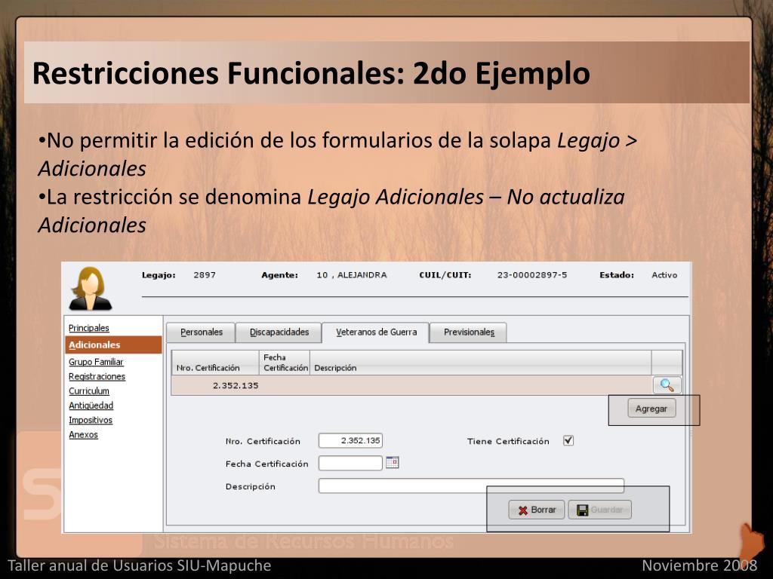
Task: Select Adicionales in the left menu
Action: 95,345
